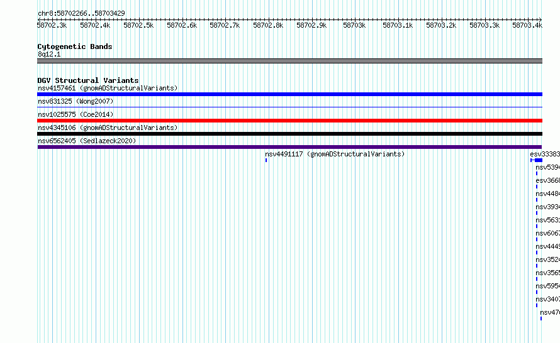Click the 58702.9k ruler label
This screenshot has width=560, height=343.
tap(311, 25)
